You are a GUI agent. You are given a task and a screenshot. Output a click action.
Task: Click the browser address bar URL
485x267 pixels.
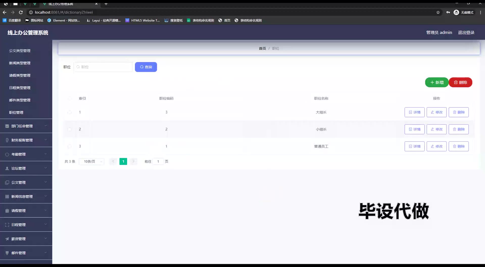point(64,12)
